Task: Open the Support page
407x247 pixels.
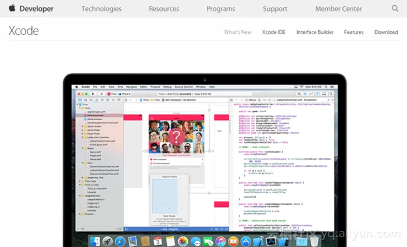Action: (x=275, y=9)
